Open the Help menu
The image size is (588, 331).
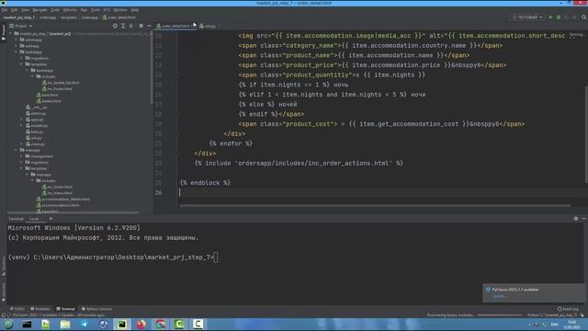[x=135, y=10]
